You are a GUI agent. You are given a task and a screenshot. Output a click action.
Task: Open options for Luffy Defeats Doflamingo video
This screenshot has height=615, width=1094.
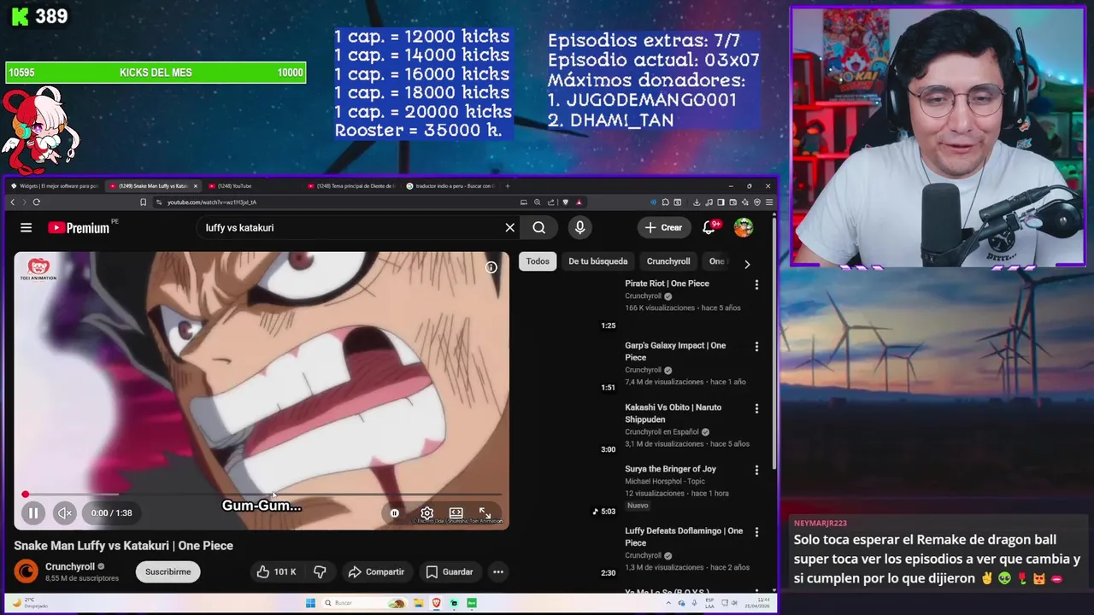point(756,532)
